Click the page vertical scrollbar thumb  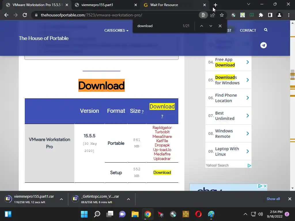pyautogui.click(x=292, y=75)
